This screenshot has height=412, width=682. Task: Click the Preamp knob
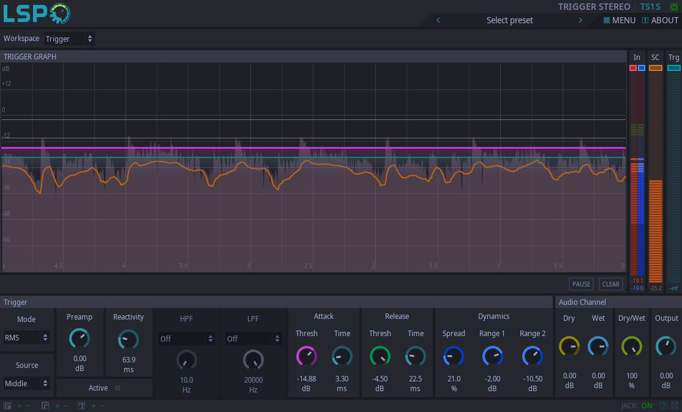[80, 338]
